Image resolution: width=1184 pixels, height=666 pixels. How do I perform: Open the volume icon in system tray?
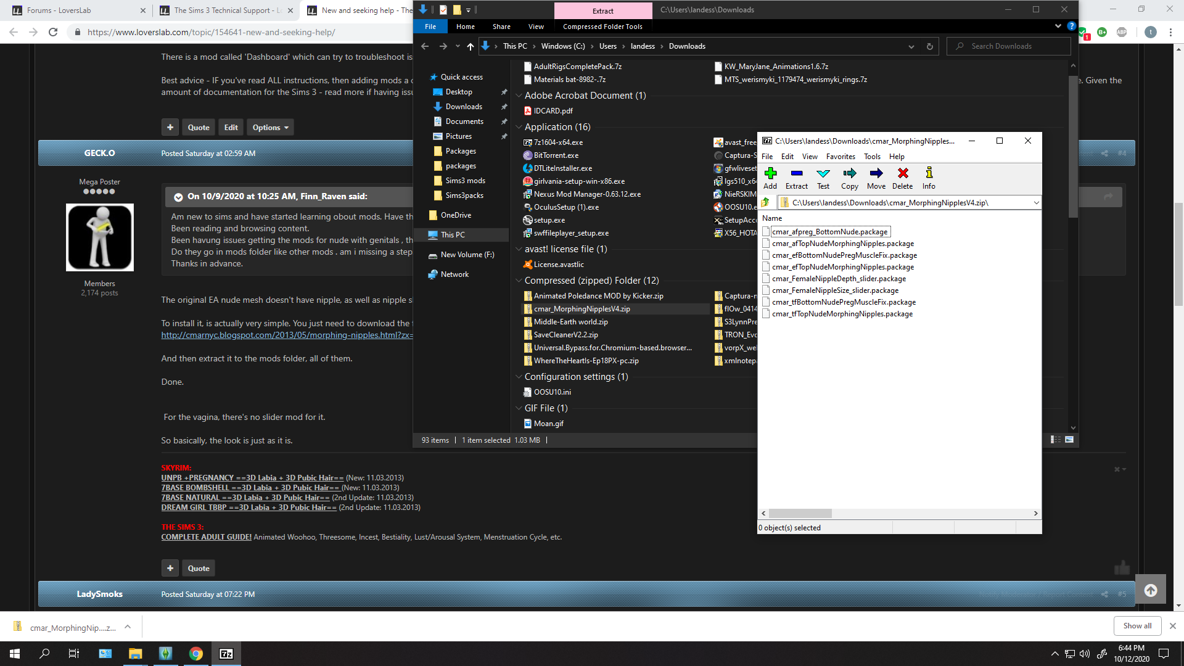[1085, 654]
